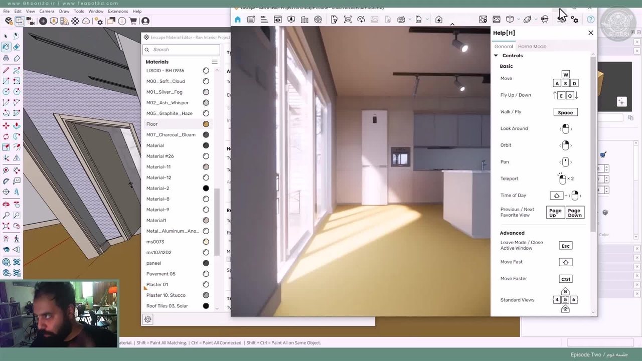Click the Enscape help question mark icon

tap(591, 20)
